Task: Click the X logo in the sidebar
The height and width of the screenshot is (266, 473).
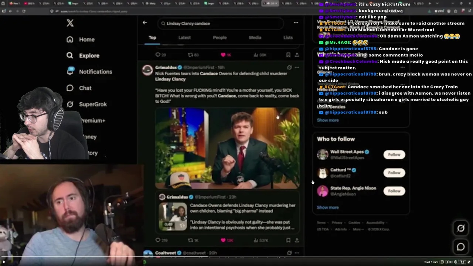Action: 70,23
